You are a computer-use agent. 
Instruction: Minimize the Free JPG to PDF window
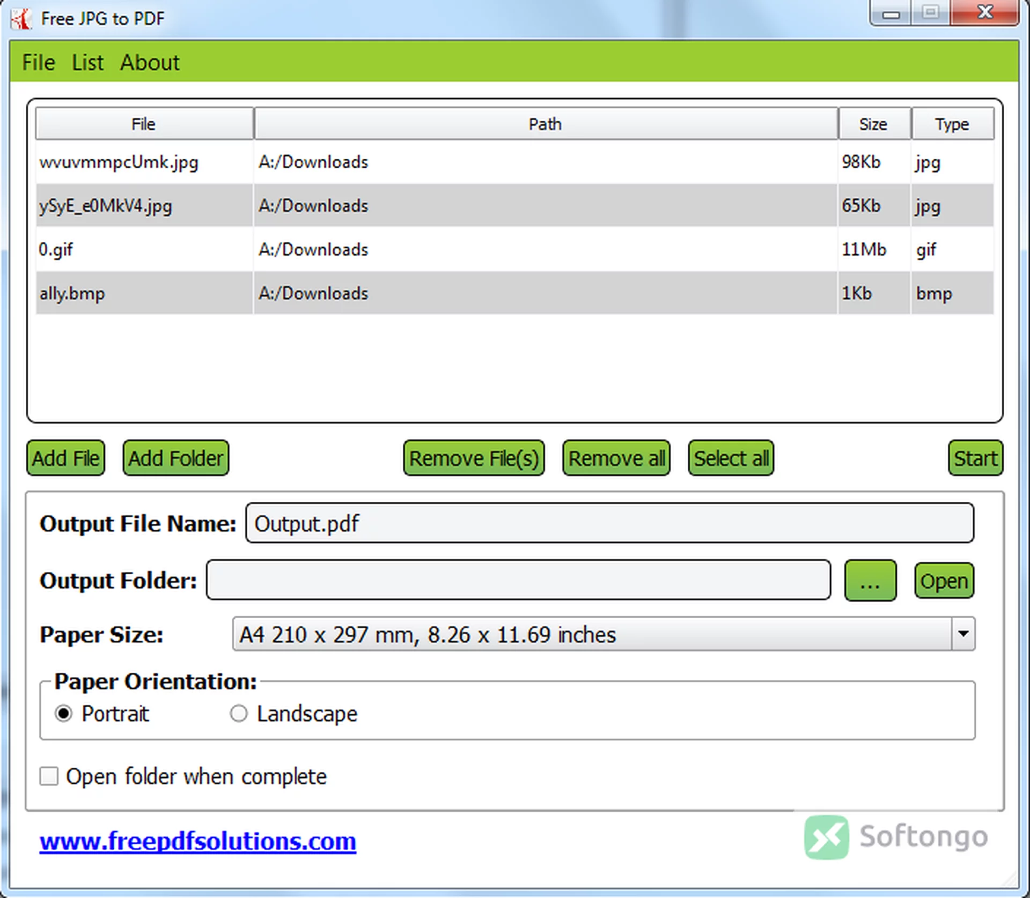[891, 13]
